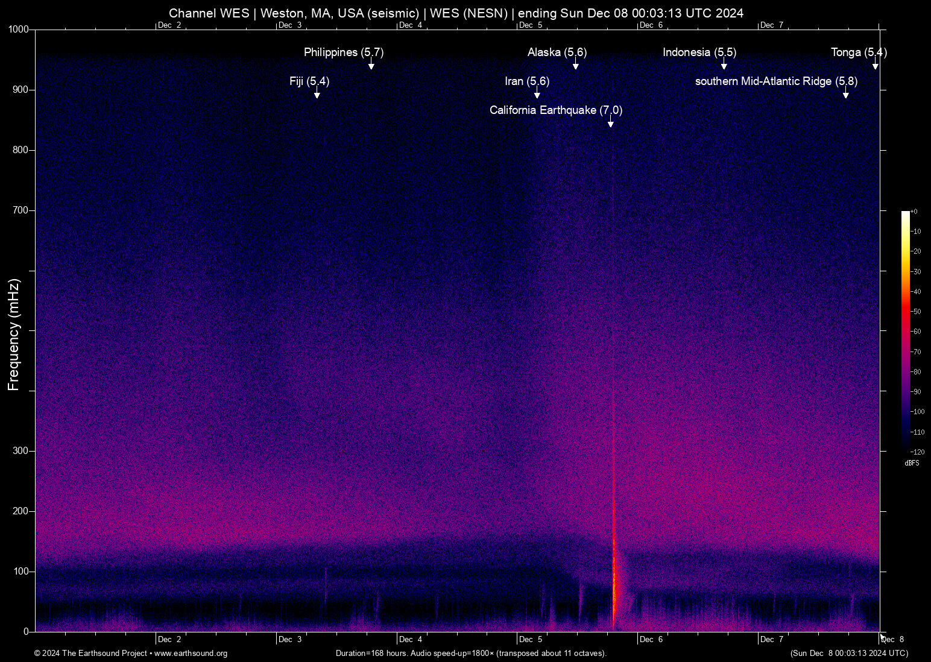Image resolution: width=931 pixels, height=662 pixels.
Task: Select the 200 frequency axis value
Action: (x=21, y=511)
